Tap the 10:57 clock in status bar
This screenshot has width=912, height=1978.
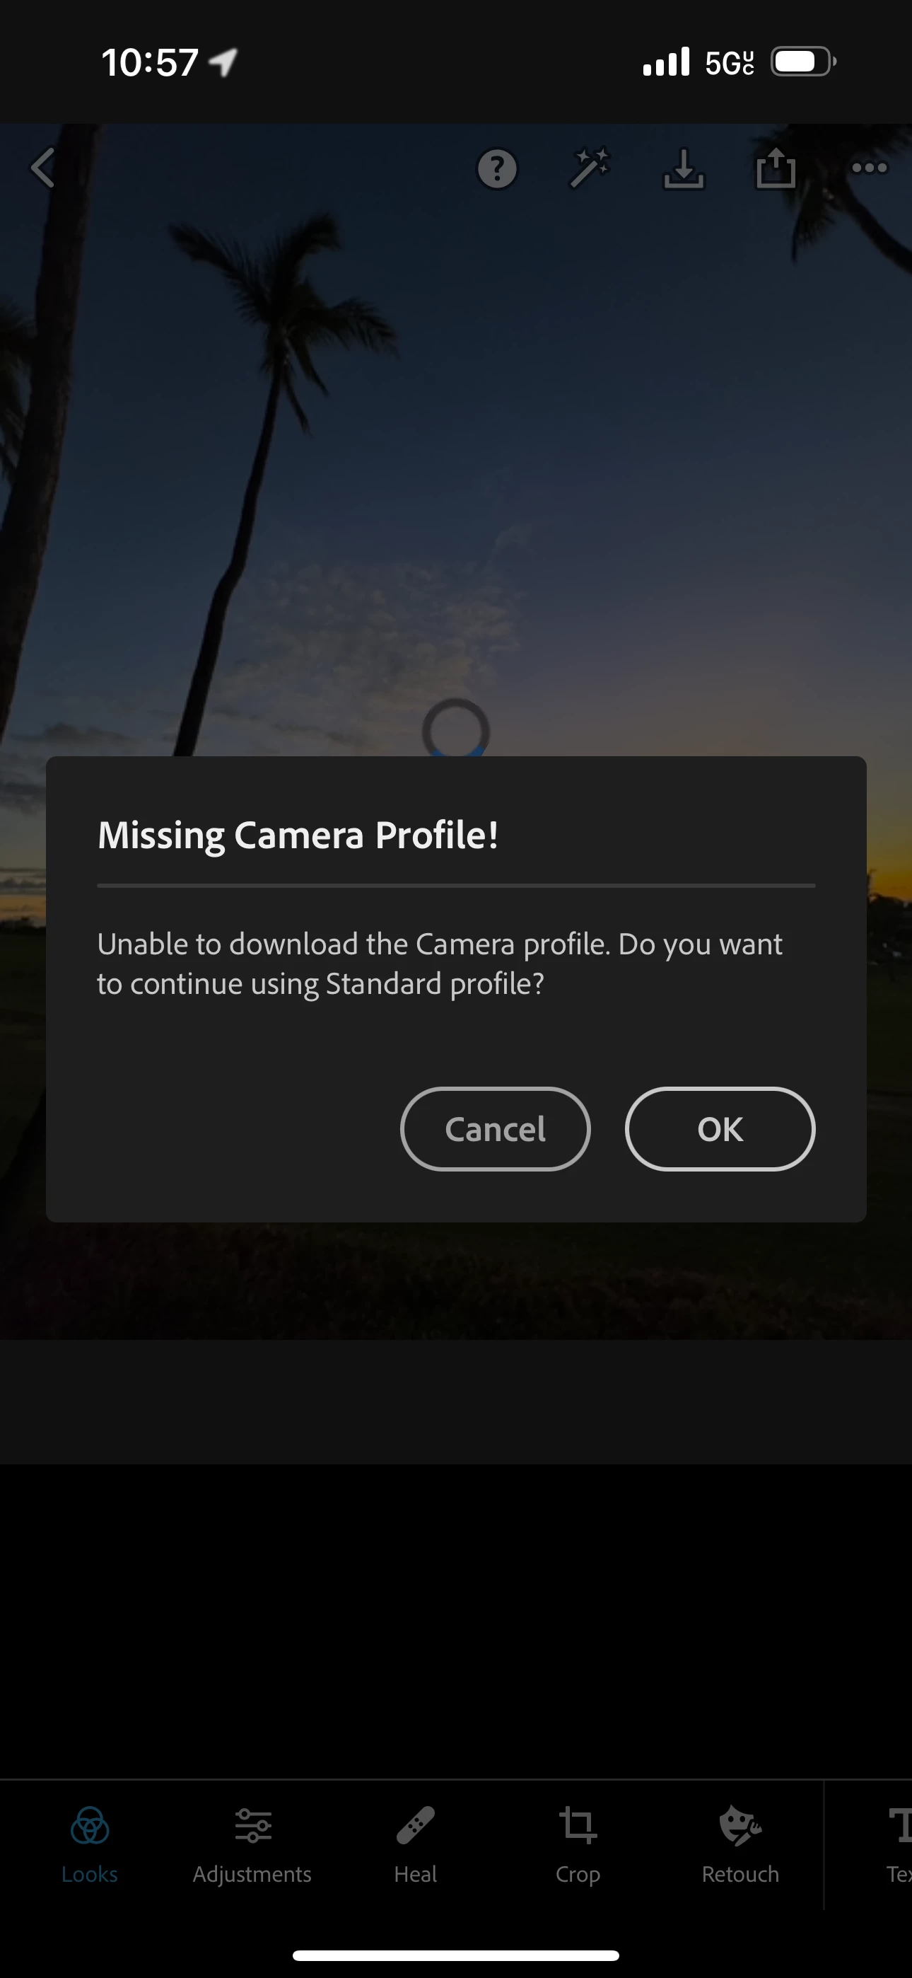coord(151,62)
